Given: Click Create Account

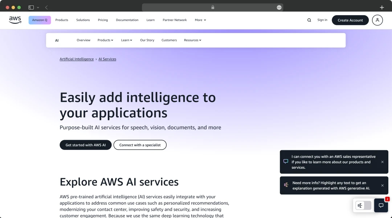Looking at the screenshot, I should click(350, 20).
